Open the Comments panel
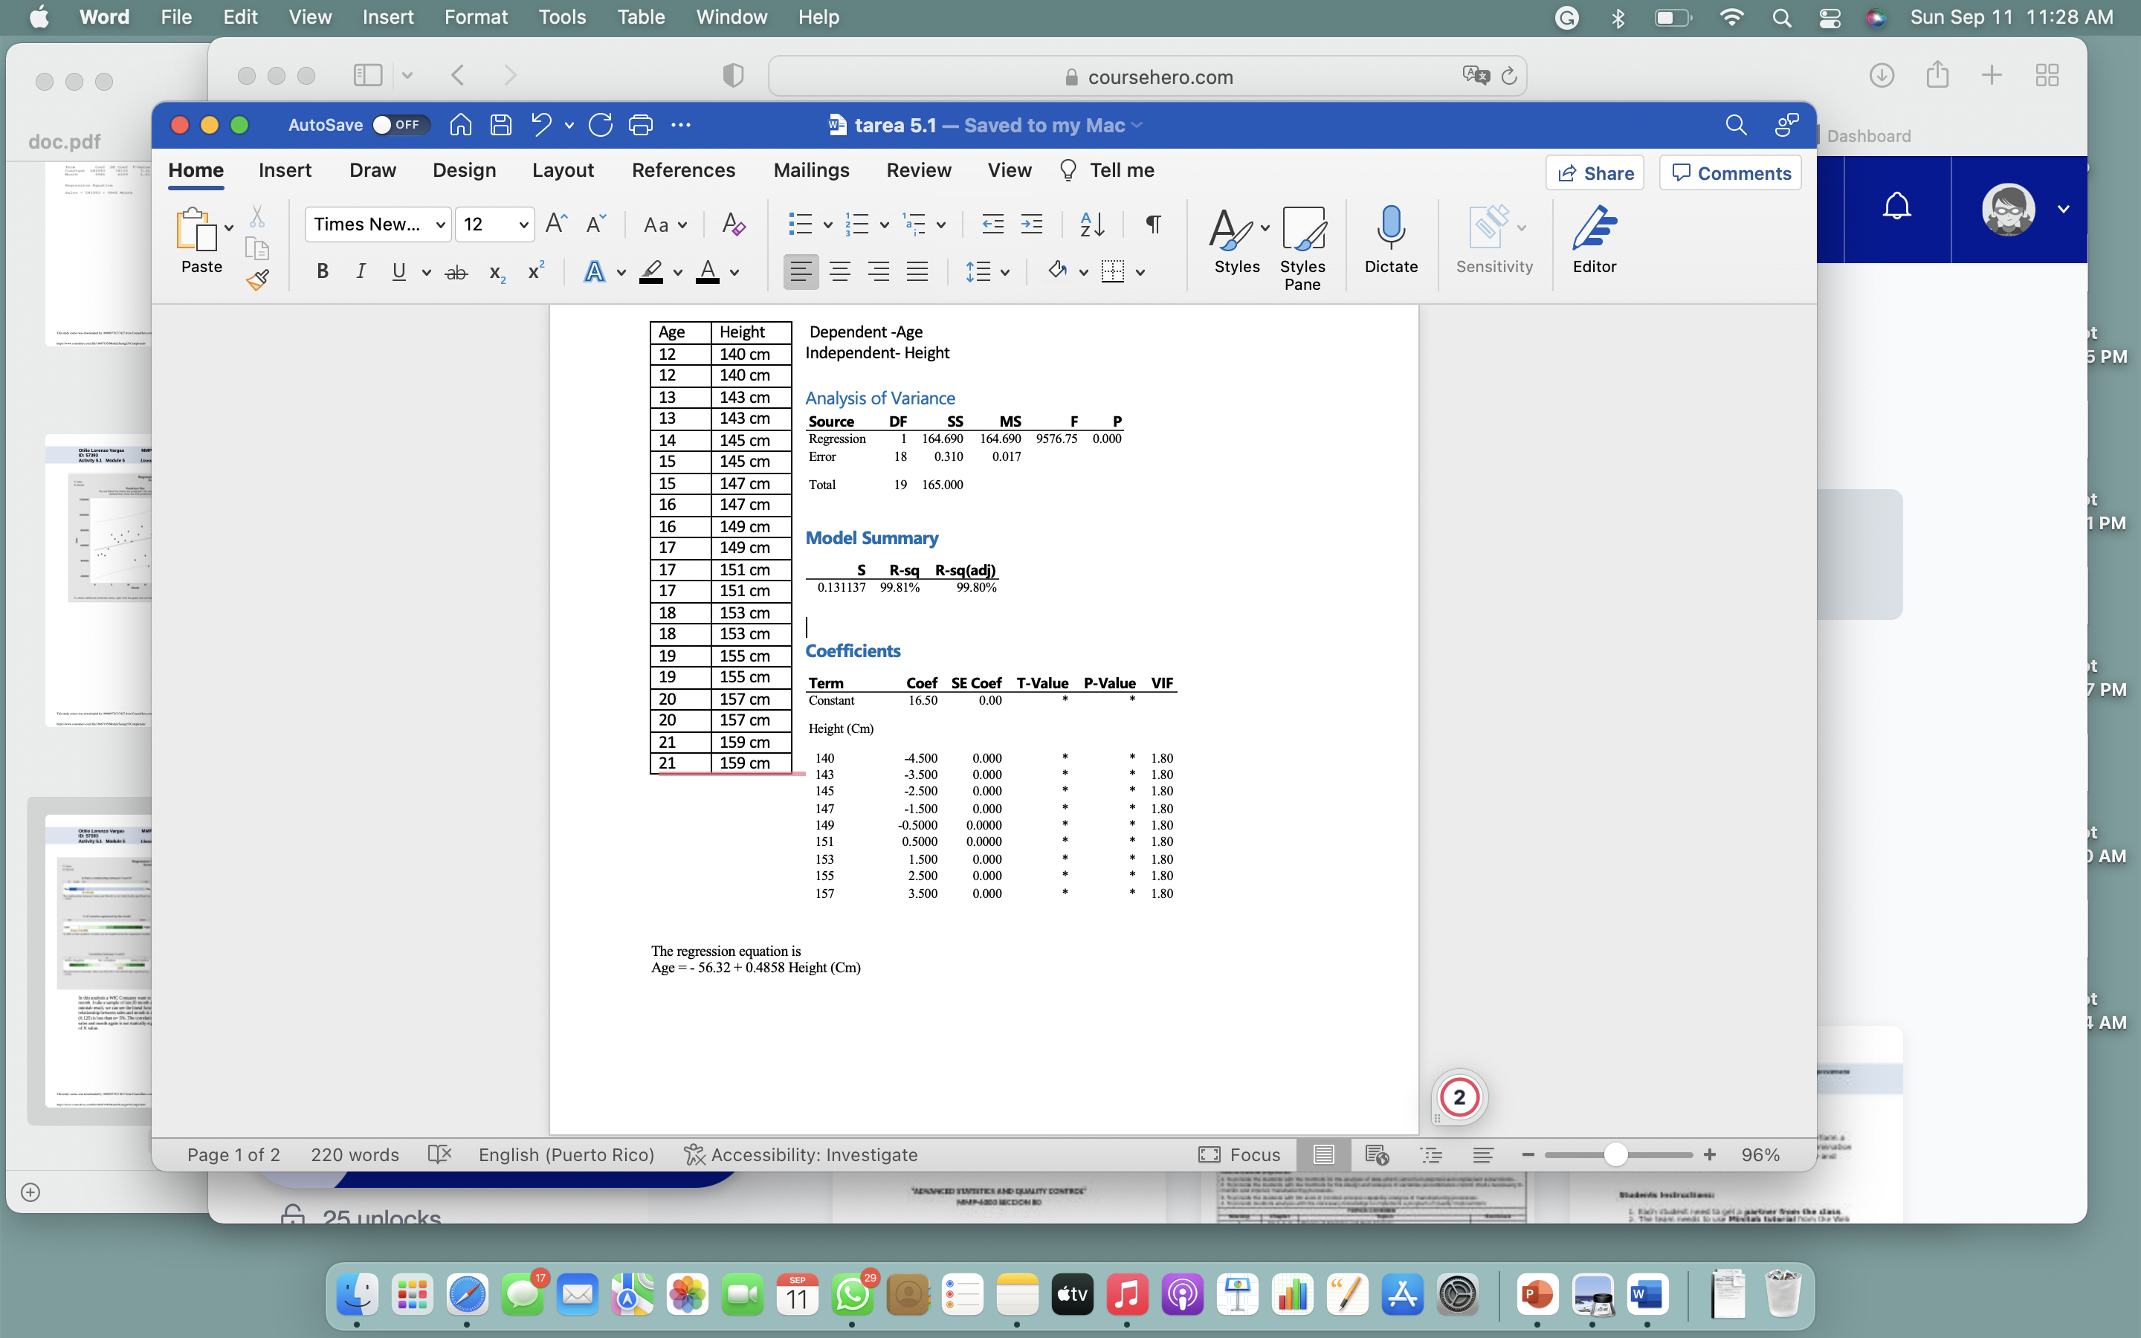Viewport: 2141px width, 1338px height. (x=1728, y=172)
